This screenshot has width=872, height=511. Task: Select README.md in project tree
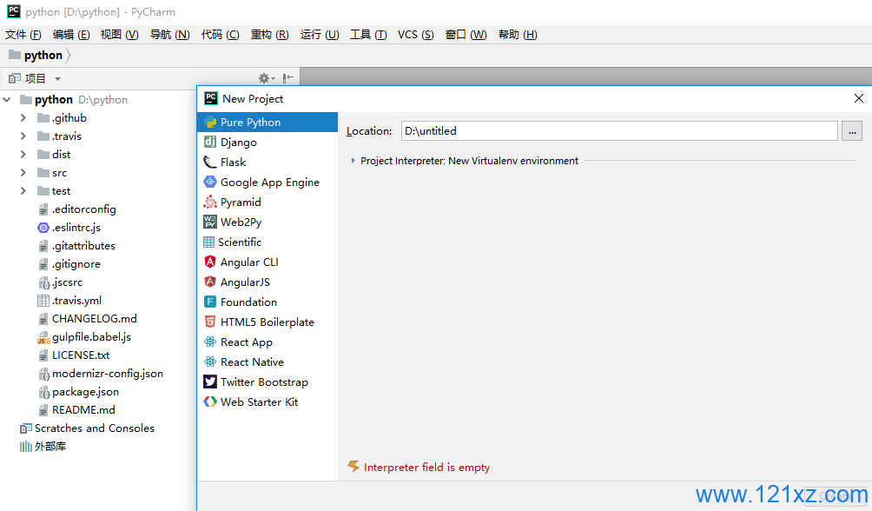coord(83,410)
